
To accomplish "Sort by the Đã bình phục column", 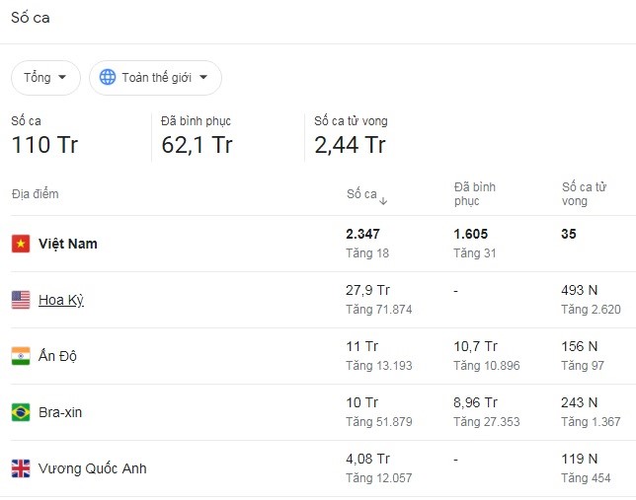I will click(x=475, y=194).
